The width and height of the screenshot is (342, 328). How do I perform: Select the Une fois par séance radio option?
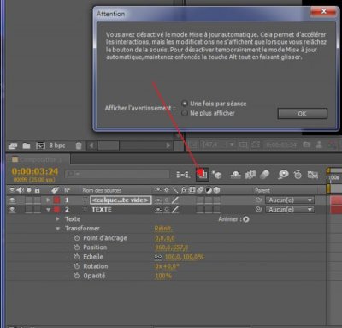click(x=185, y=104)
